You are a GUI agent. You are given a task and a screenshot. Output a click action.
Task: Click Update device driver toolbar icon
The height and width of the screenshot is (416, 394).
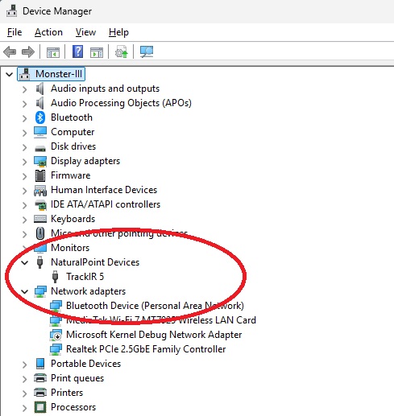tap(122, 51)
